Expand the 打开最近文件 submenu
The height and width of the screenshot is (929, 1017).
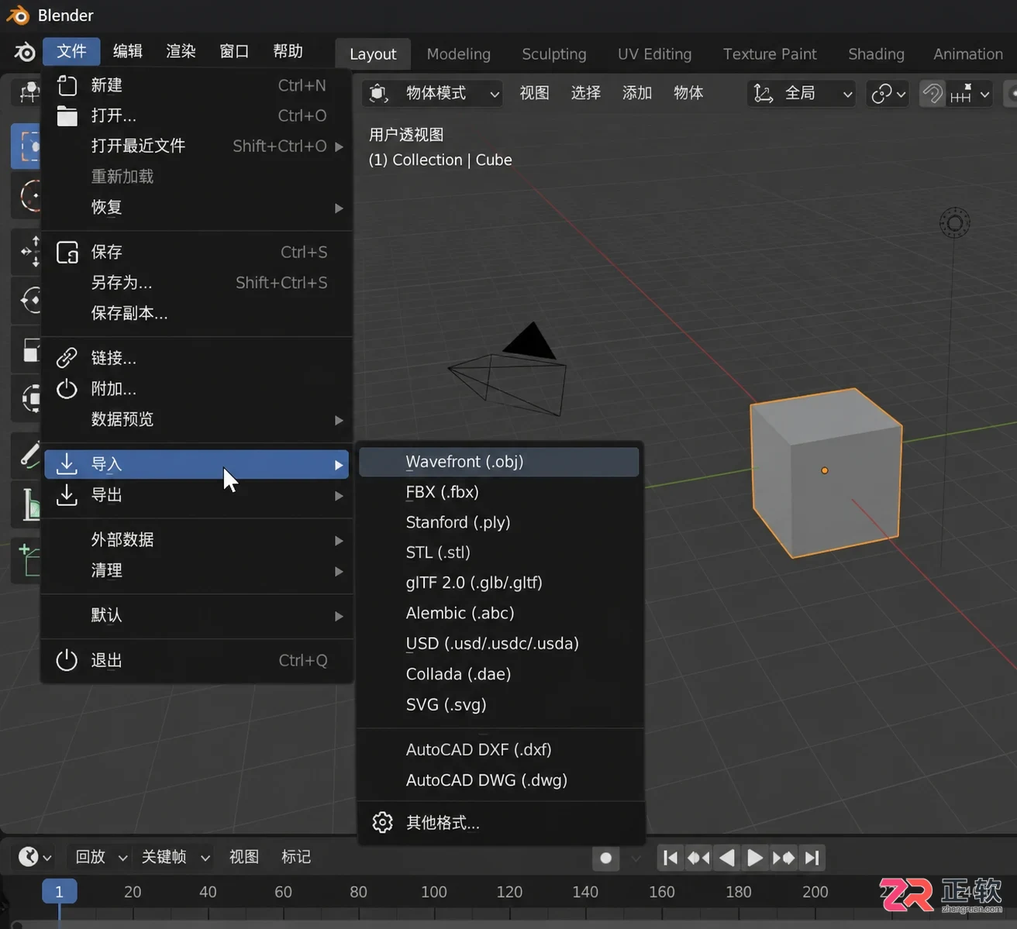(x=197, y=146)
